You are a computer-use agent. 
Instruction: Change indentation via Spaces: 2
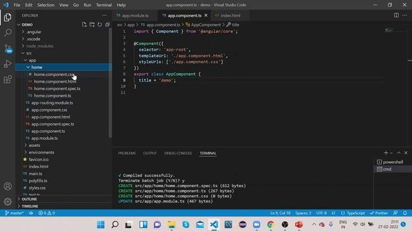[x=303, y=213]
